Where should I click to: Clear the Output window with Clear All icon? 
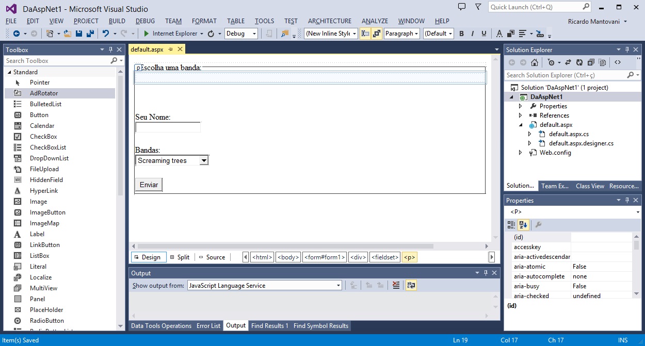396,285
